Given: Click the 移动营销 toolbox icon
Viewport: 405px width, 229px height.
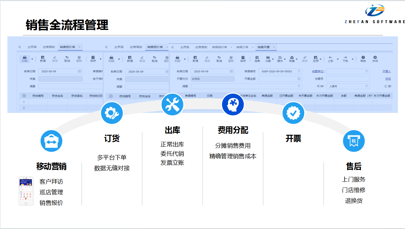Looking at the screenshot, I should [x=51, y=141].
